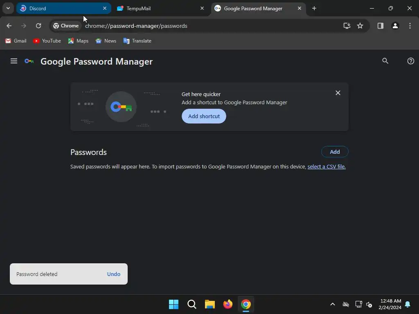
Task: Go back to the previous page
Action: click(9, 26)
